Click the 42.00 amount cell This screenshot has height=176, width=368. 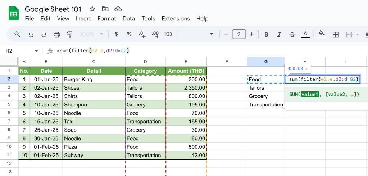point(186,155)
